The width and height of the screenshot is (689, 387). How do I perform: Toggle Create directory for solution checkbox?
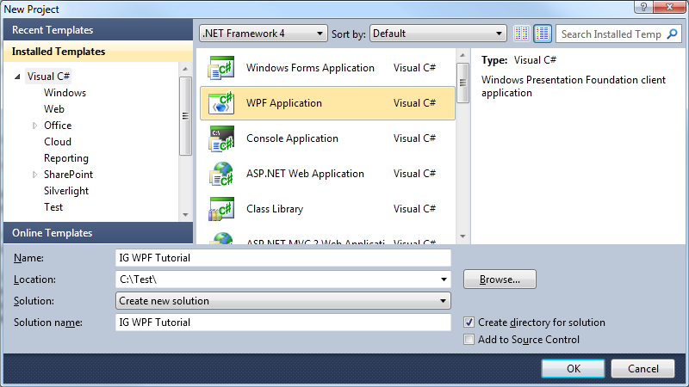[x=469, y=322]
